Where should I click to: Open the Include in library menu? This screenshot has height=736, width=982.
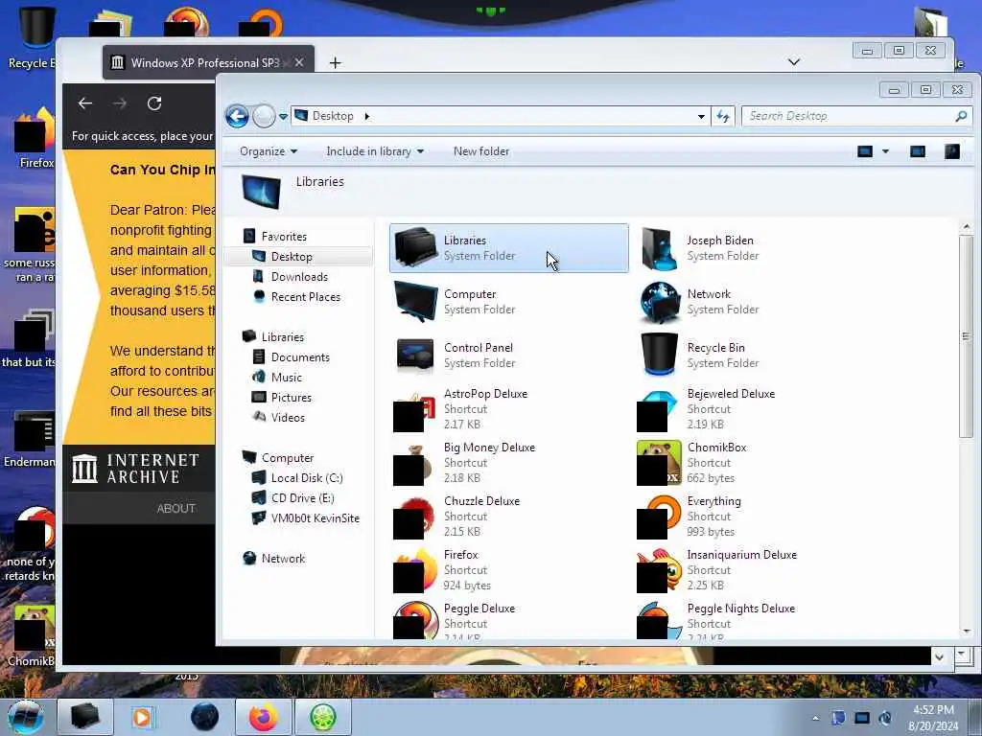pos(375,151)
